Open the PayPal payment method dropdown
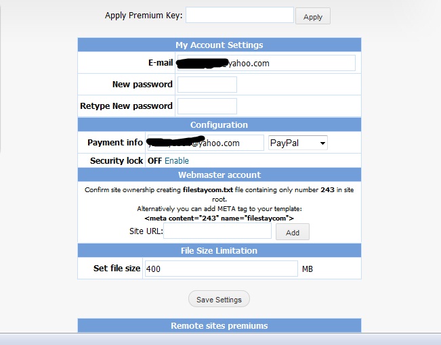This screenshot has width=441, height=345. [x=297, y=143]
